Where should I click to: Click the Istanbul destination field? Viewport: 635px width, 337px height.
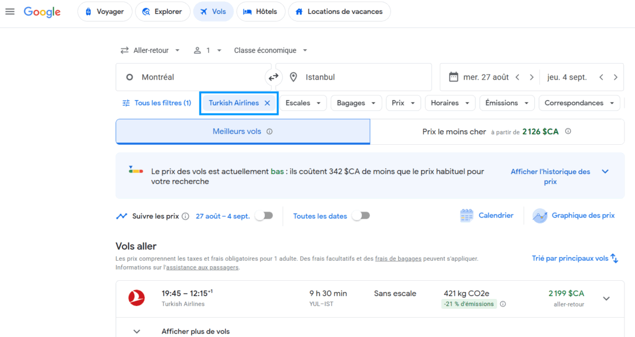pos(354,77)
